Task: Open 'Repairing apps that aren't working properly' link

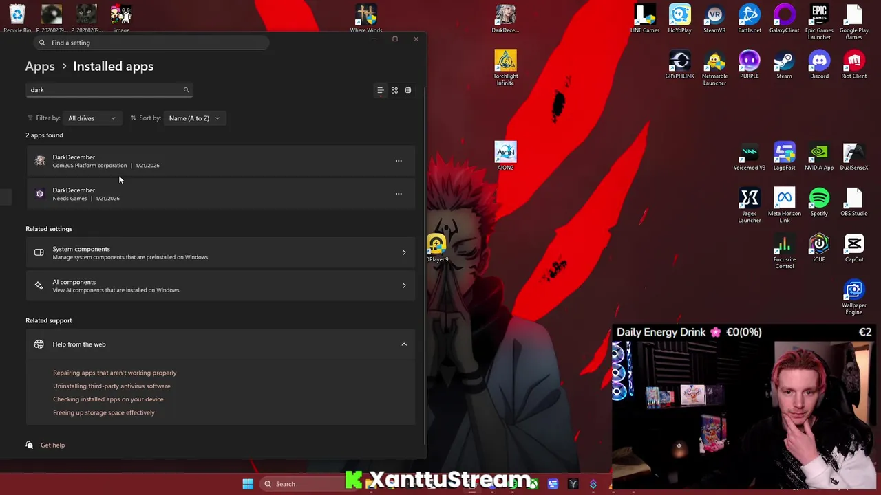Action: pyautogui.click(x=115, y=373)
